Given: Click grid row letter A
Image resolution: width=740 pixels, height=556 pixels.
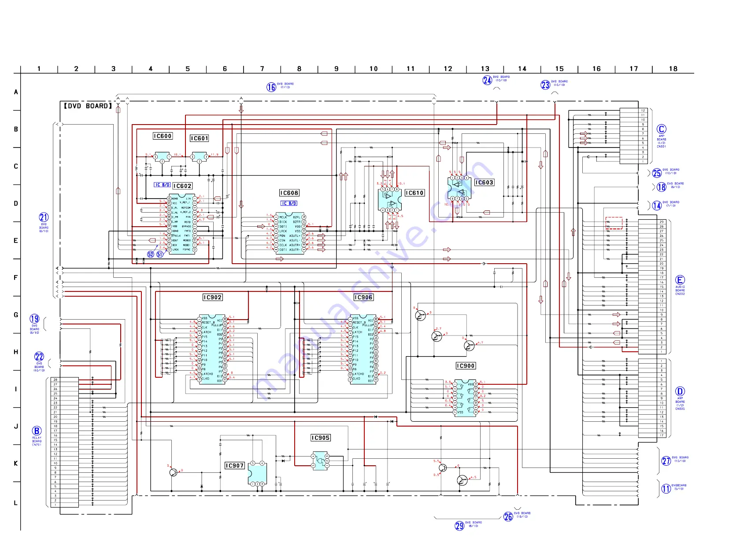Looking at the screenshot, I should point(16,92).
